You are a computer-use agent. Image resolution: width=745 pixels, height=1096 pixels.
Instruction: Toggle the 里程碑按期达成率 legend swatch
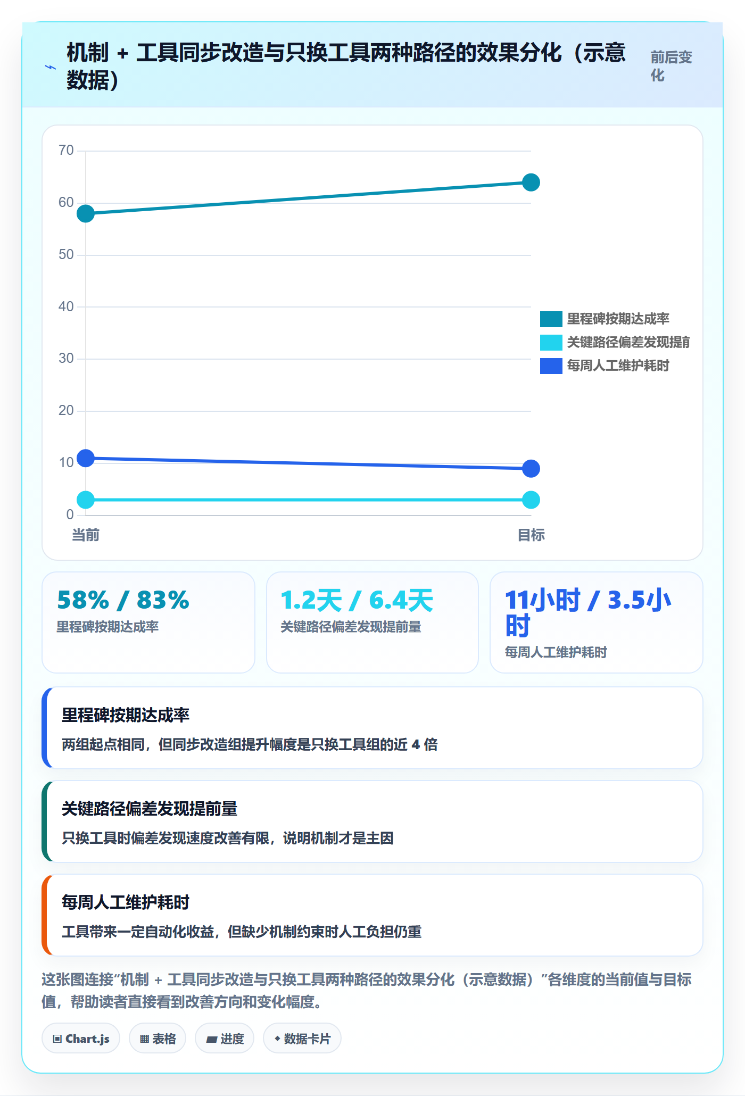551,319
